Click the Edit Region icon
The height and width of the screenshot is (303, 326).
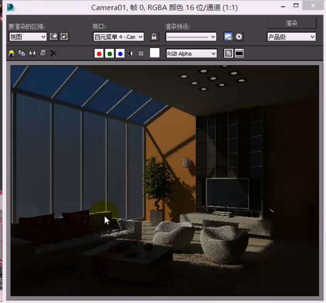[x=54, y=37]
